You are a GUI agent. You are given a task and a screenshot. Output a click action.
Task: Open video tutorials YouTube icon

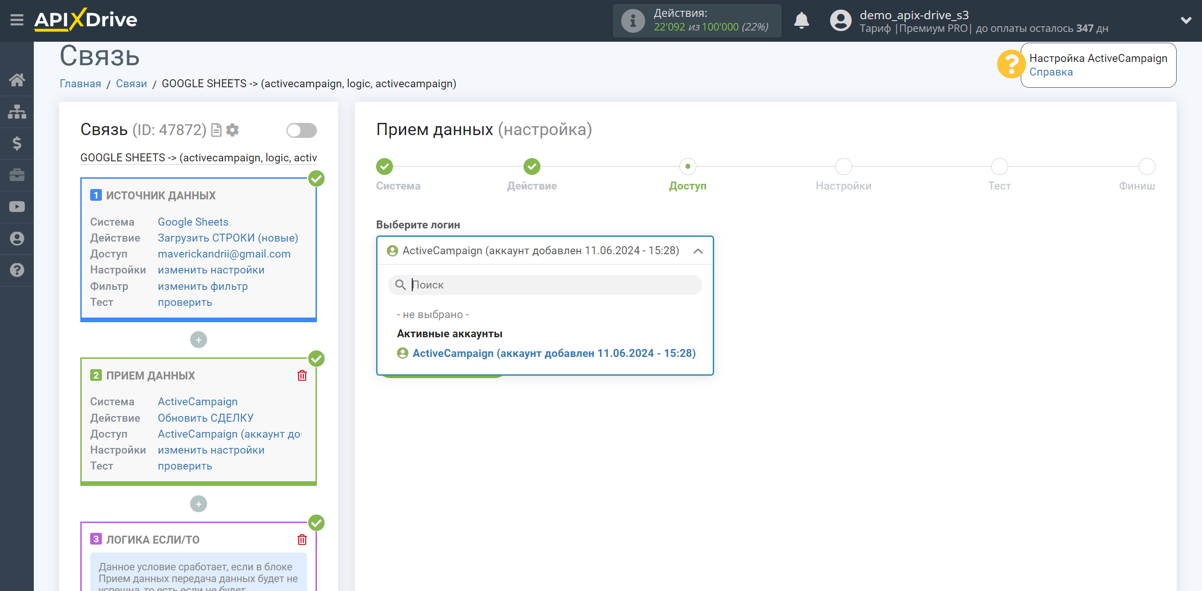coord(17,206)
